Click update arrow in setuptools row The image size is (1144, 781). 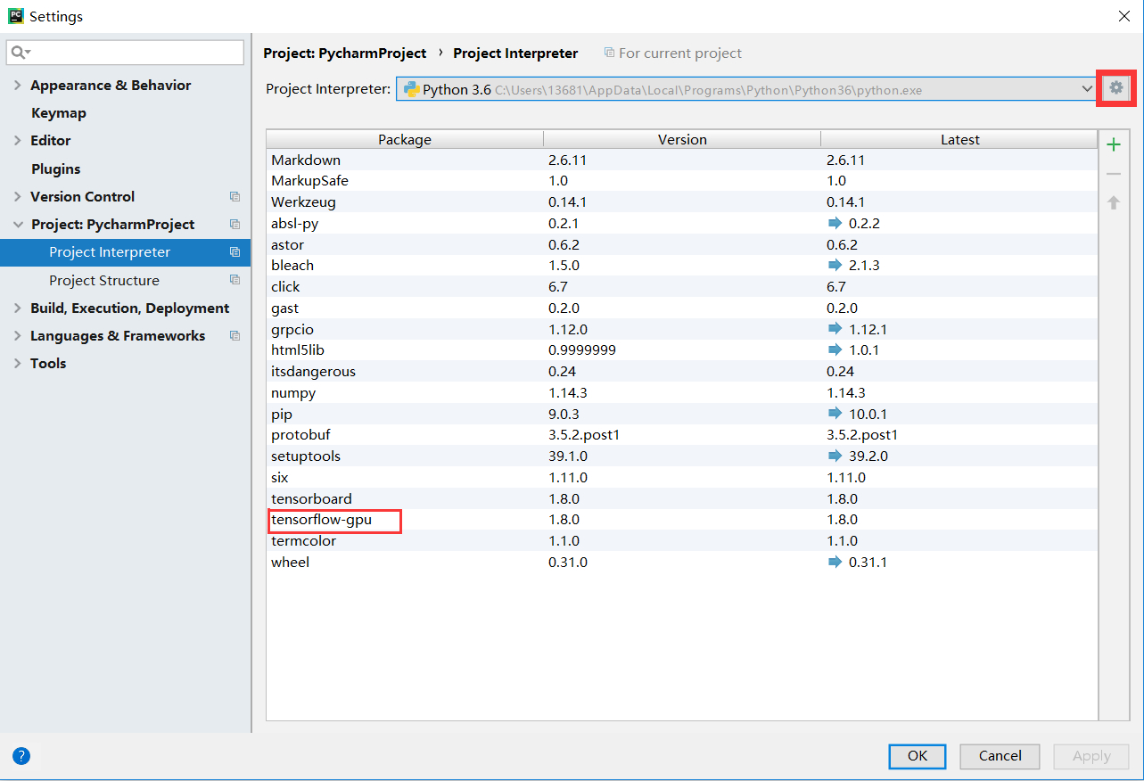(835, 456)
